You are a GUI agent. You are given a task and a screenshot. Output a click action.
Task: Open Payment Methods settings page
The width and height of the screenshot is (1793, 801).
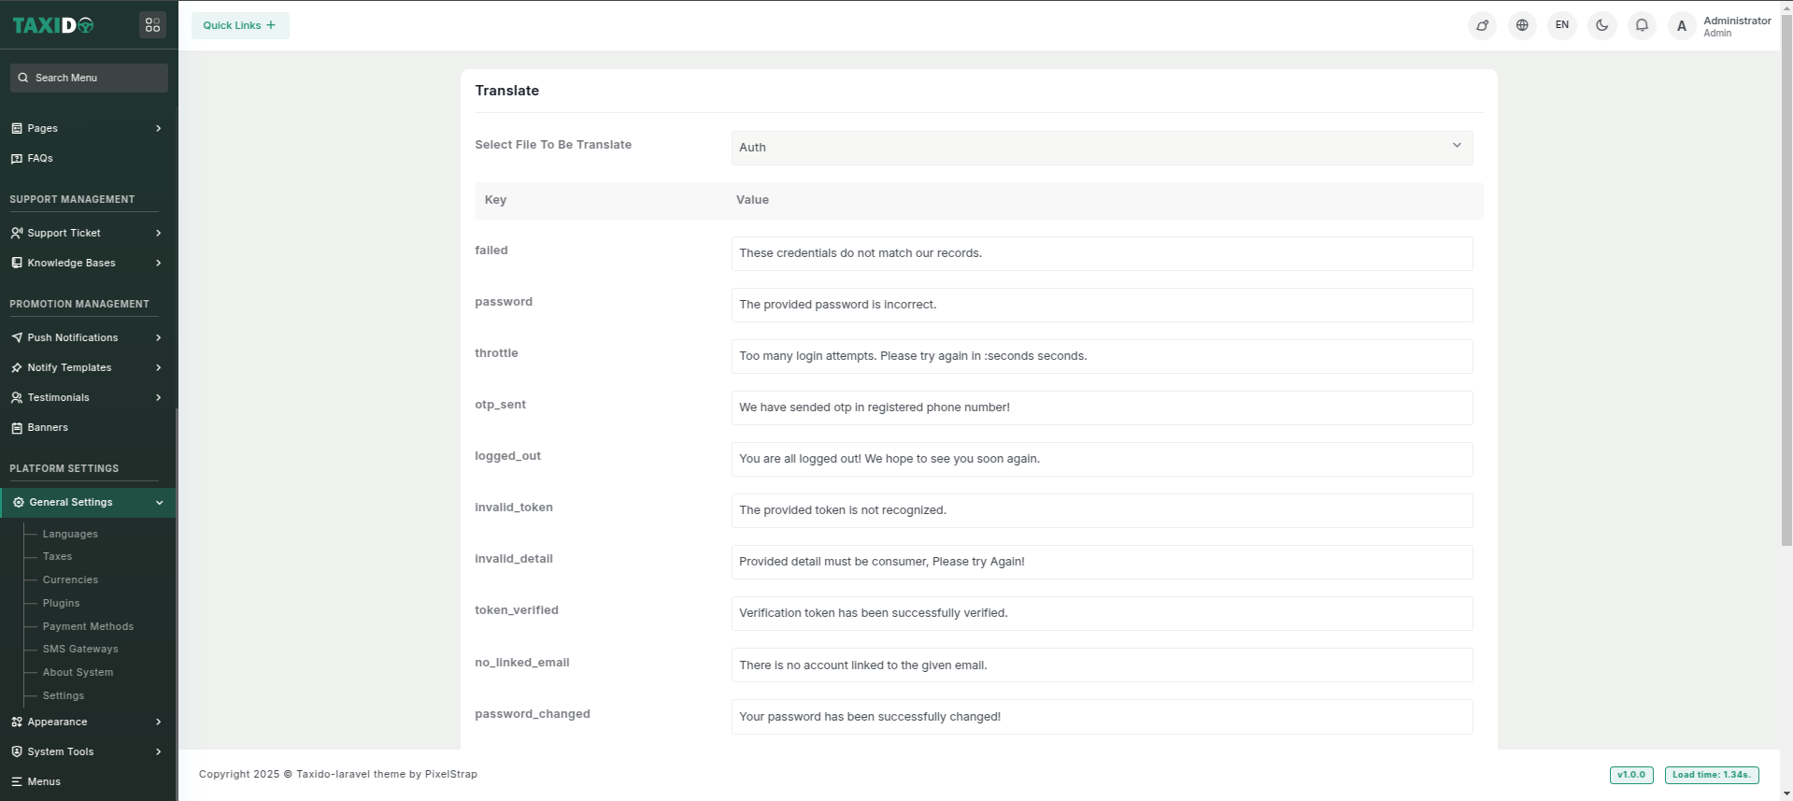click(x=88, y=627)
